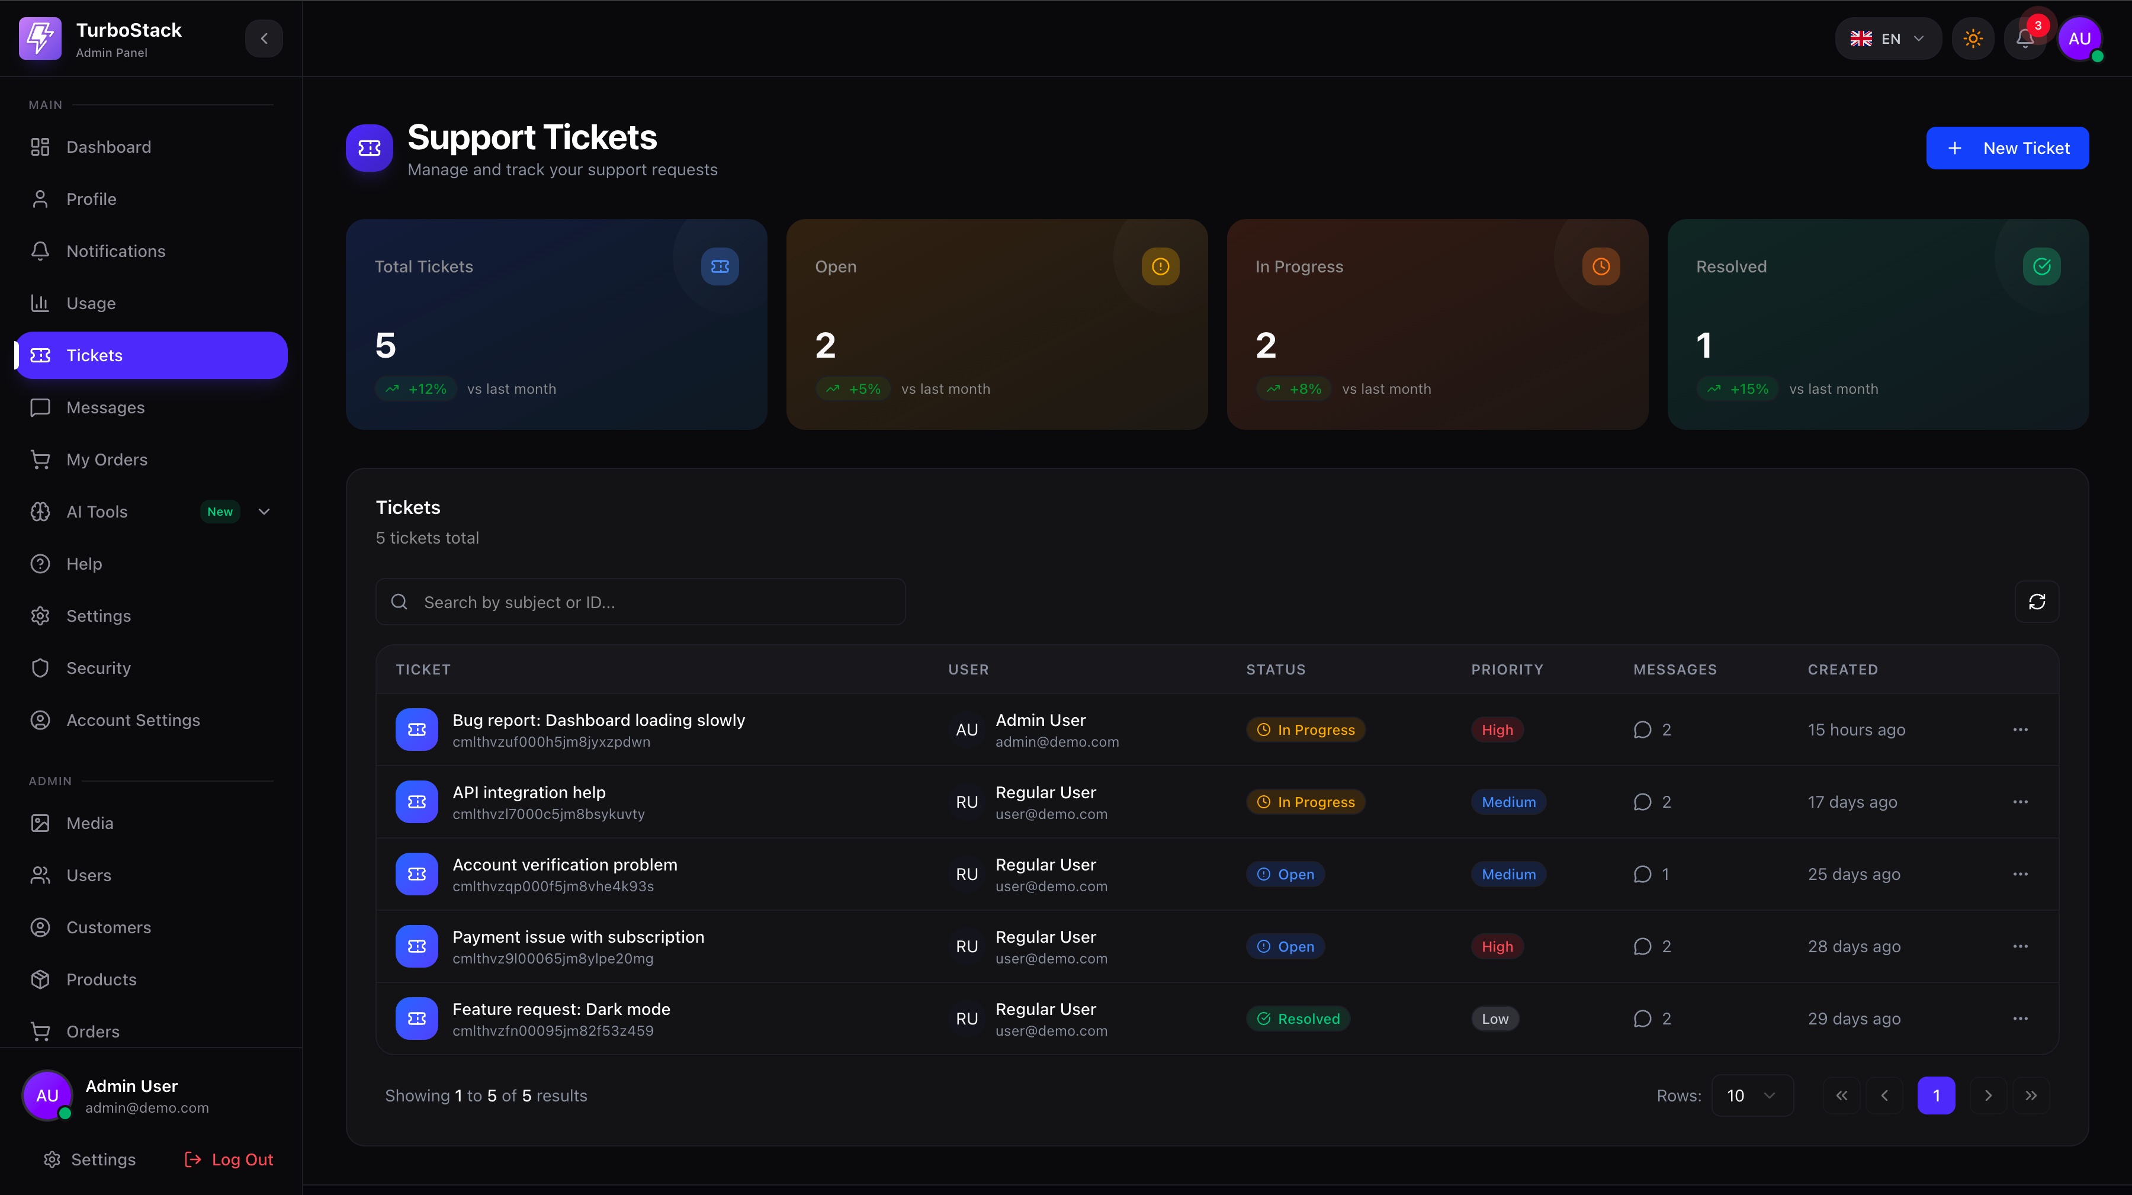The width and height of the screenshot is (2132, 1195).
Task: Click the Log Out link
Action: [229, 1159]
